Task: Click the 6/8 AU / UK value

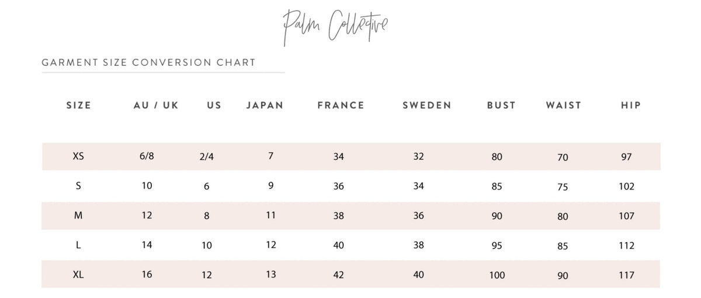Action: [x=147, y=156]
